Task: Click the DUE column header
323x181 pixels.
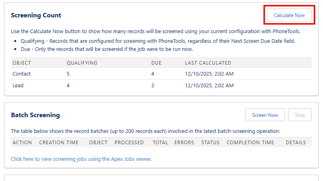Action: click(x=156, y=63)
